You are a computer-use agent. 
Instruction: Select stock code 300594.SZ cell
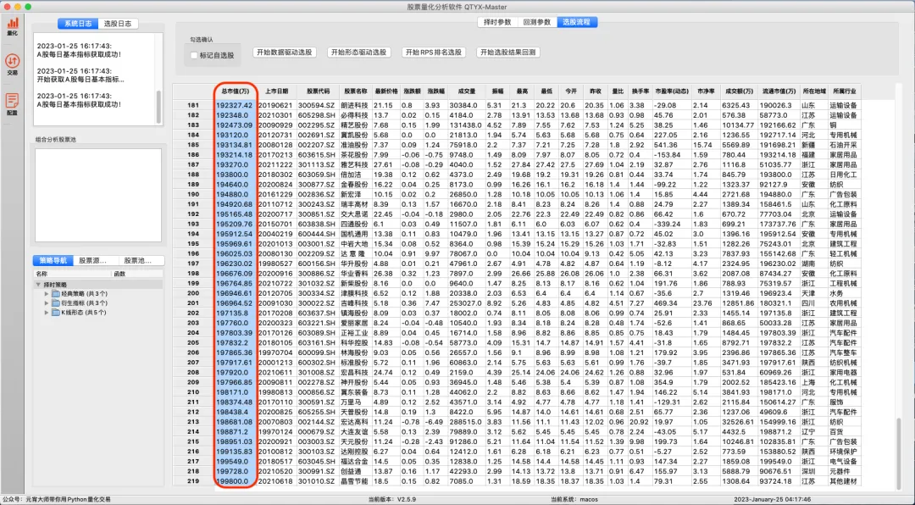click(318, 105)
